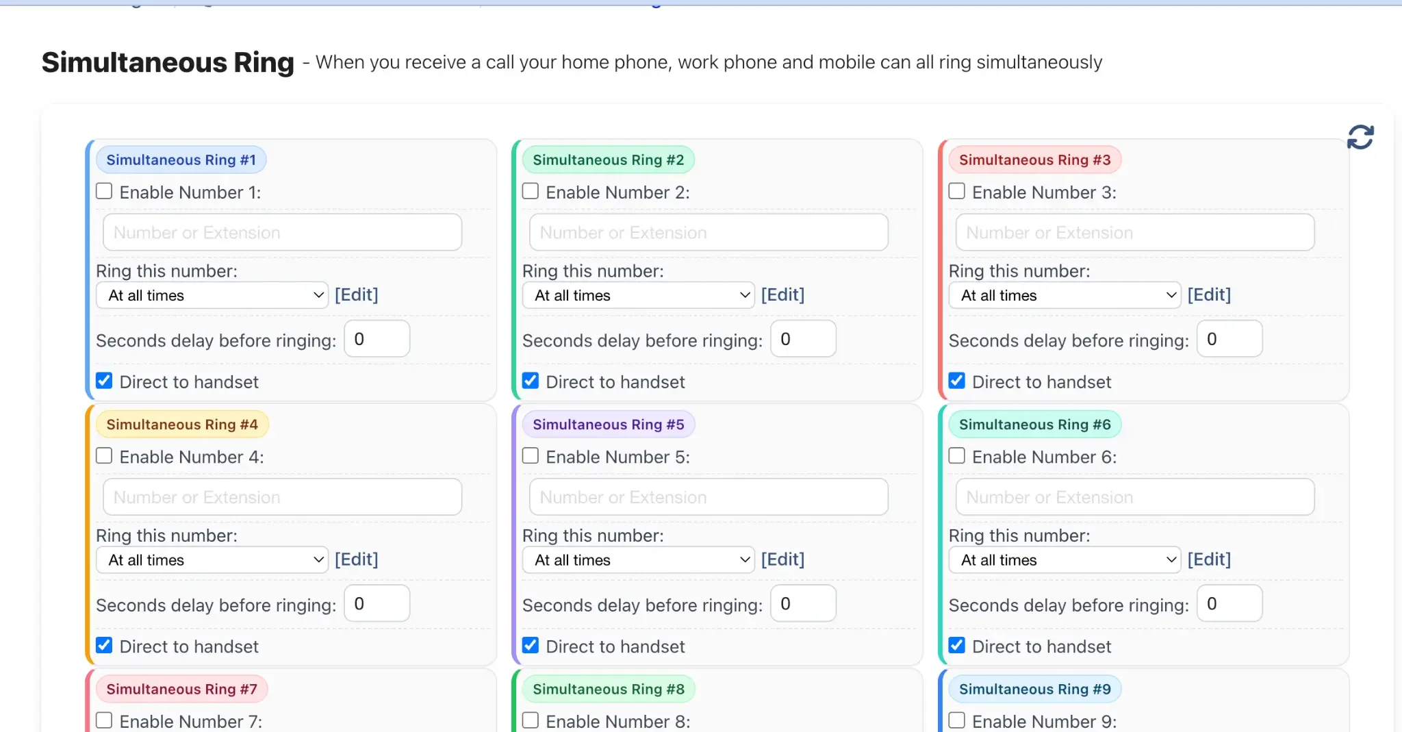1402x732 pixels.
Task: Enable Number 6 checkbox
Action: [957, 456]
